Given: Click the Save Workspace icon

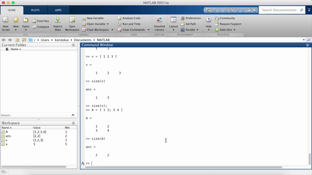Looking at the screenshot, I should click(x=72, y=20).
